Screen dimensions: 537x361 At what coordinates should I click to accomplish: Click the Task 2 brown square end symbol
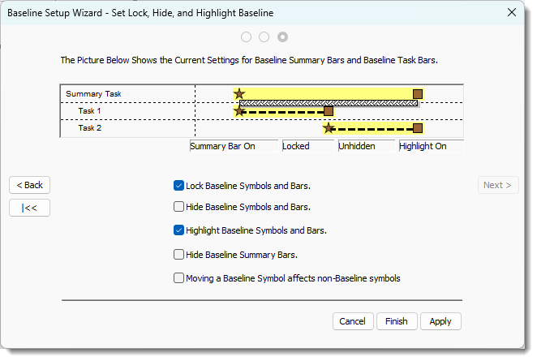pos(418,127)
